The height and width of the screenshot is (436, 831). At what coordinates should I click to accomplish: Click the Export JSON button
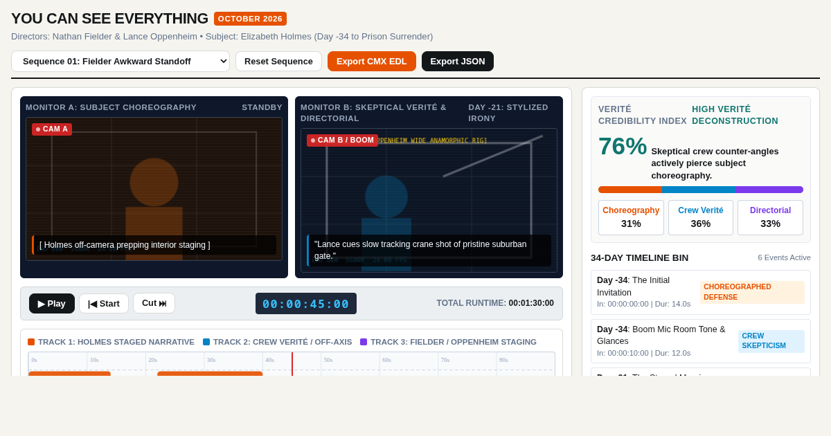tap(458, 61)
